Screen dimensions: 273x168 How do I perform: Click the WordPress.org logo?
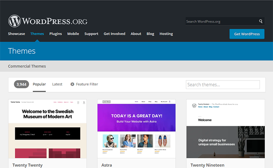tap(48, 21)
